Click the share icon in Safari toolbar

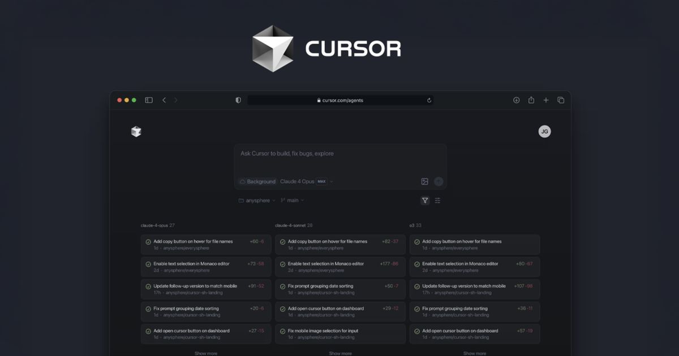click(531, 100)
